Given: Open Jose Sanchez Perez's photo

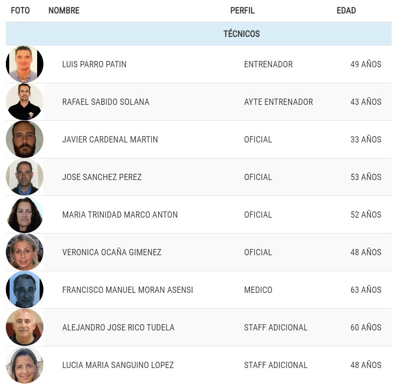Looking at the screenshot, I should [x=25, y=177].
